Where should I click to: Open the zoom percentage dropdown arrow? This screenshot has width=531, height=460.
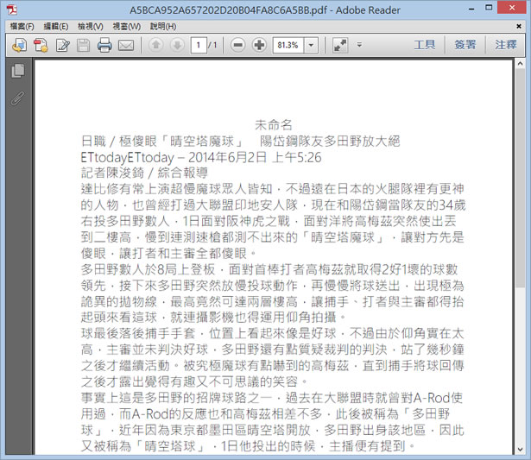(310, 45)
